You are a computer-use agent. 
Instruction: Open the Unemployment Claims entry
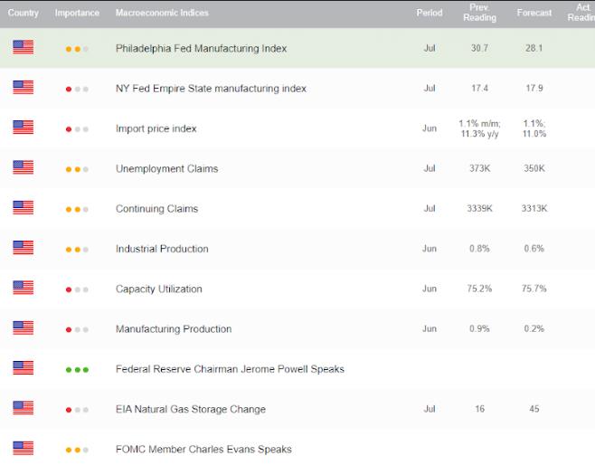[167, 168]
